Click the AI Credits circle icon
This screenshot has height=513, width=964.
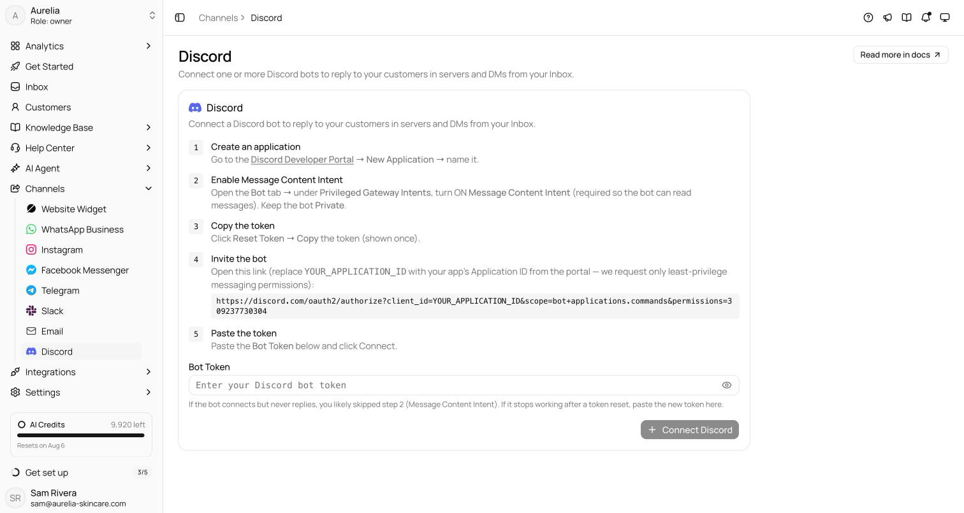pos(22,425)
